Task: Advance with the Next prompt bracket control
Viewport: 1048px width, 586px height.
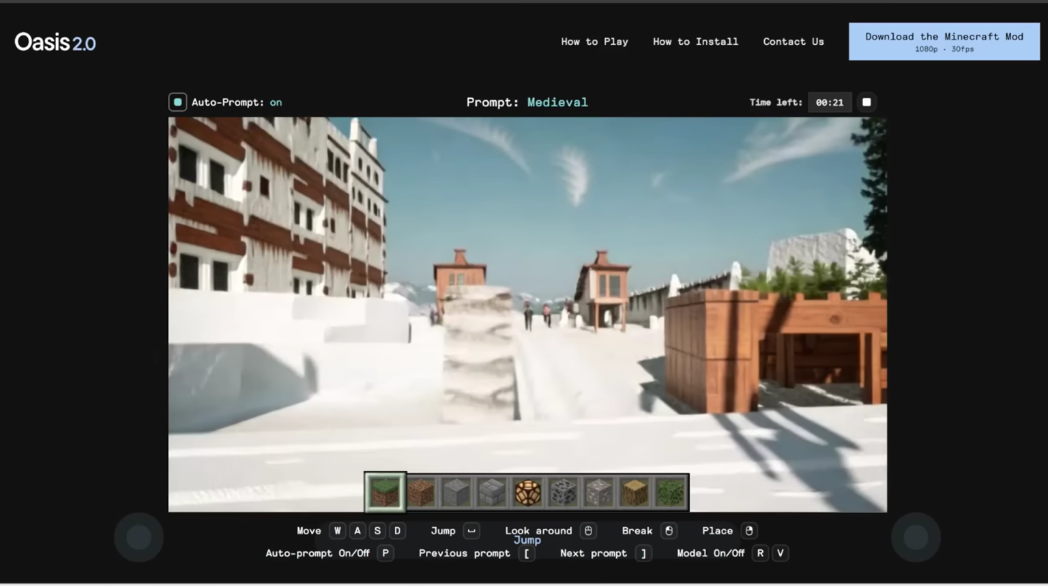Action: 642,553
